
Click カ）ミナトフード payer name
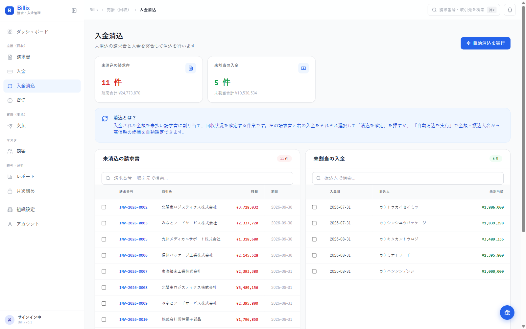point(395,255)
